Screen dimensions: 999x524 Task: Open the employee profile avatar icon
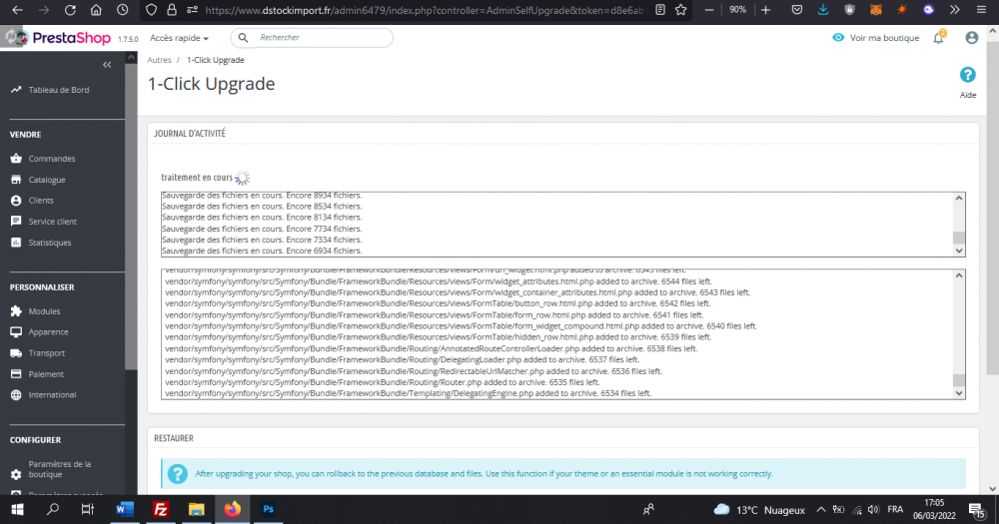(972, 38)
